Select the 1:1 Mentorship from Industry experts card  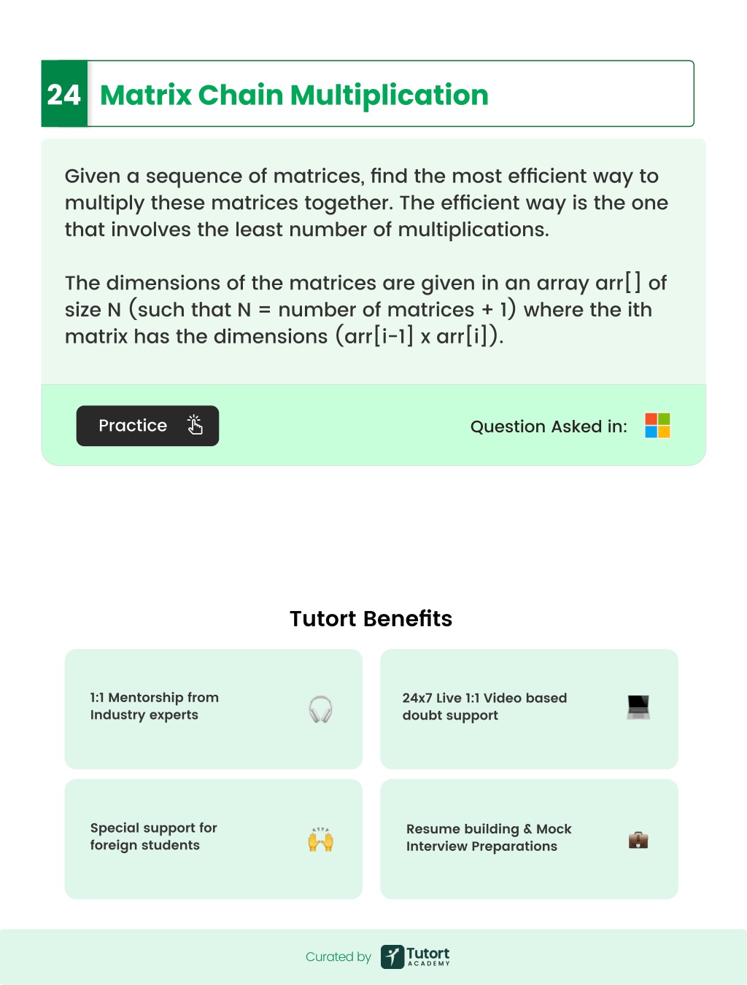pyautogui.click(x=214, y=709)
